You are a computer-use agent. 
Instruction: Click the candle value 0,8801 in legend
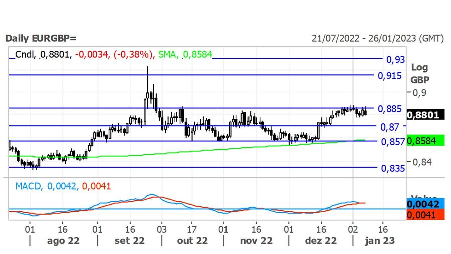[x=55, y=54]
